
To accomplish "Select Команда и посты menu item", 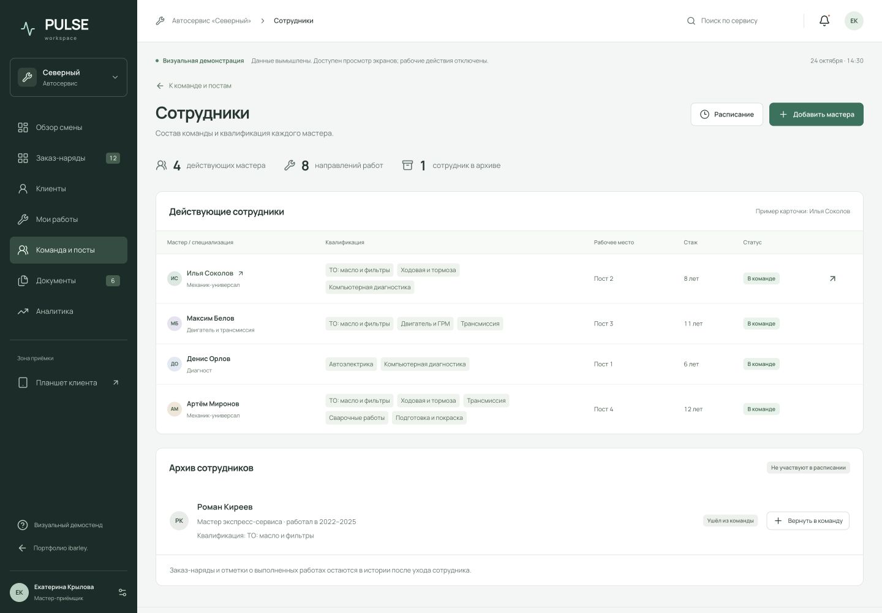I will (69, 250).
